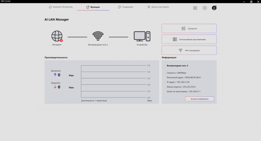This screenshot has width=261, height=141.
Task: Minimize the MSI Center window
Action: (x=244, y=2)
